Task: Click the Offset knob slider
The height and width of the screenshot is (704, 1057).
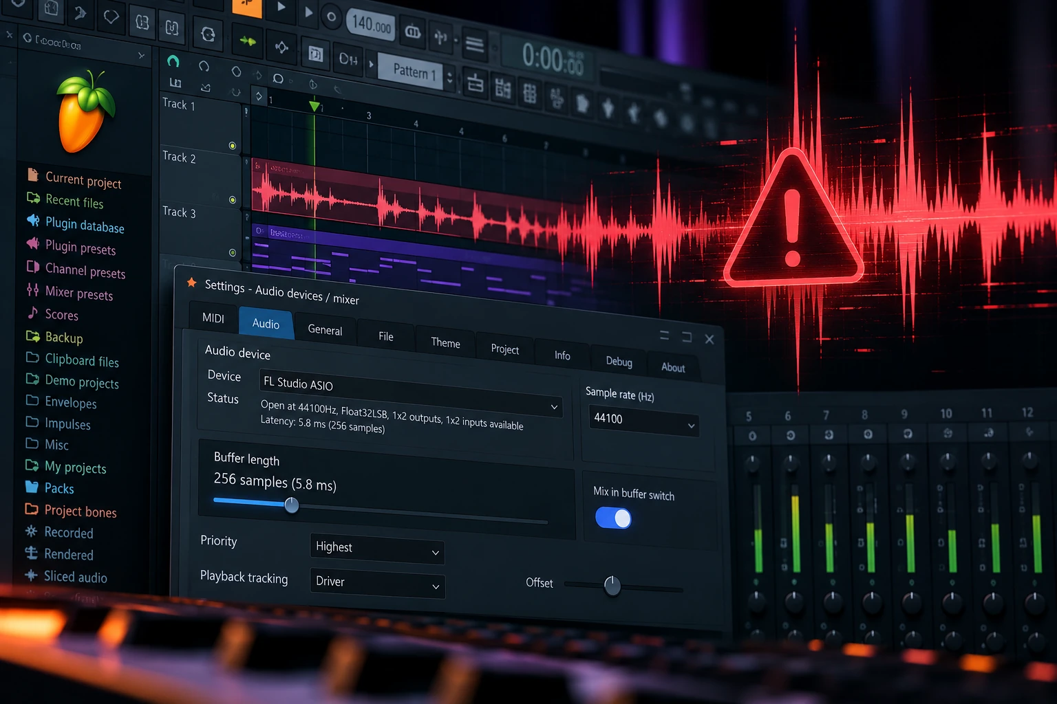Action: (x=612, y=585)
